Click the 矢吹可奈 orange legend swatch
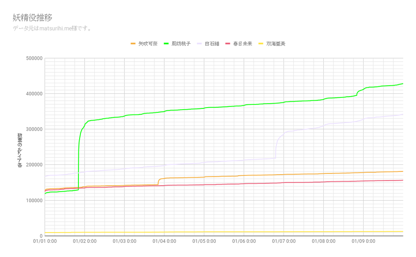Image resolution: width=416 pixels, height=257 pixels. 133,44
